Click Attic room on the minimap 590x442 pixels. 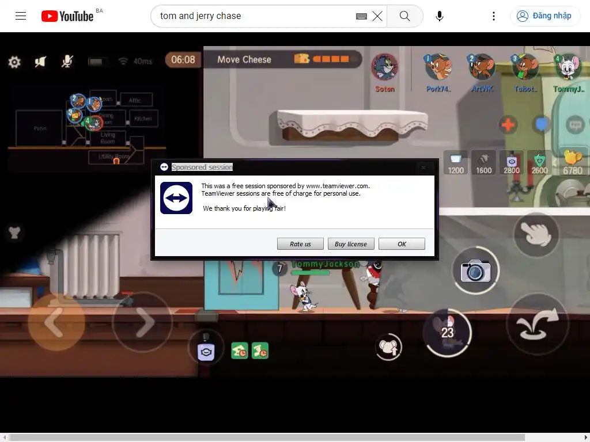coord(135,100)
